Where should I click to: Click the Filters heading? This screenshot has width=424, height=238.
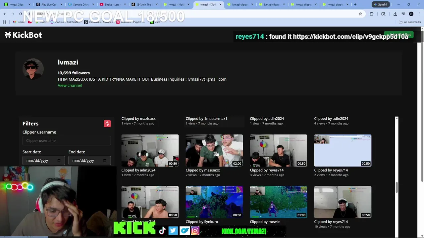30,124
